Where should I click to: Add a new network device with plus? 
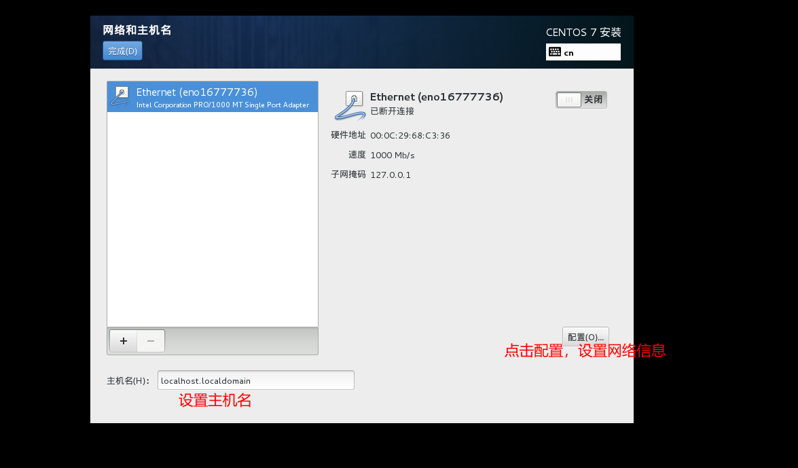[x=124, y=341]
